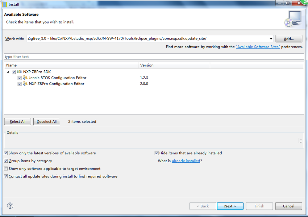Select the Jennic RTOS Configuration Editor row label

[x=57, y=78]
